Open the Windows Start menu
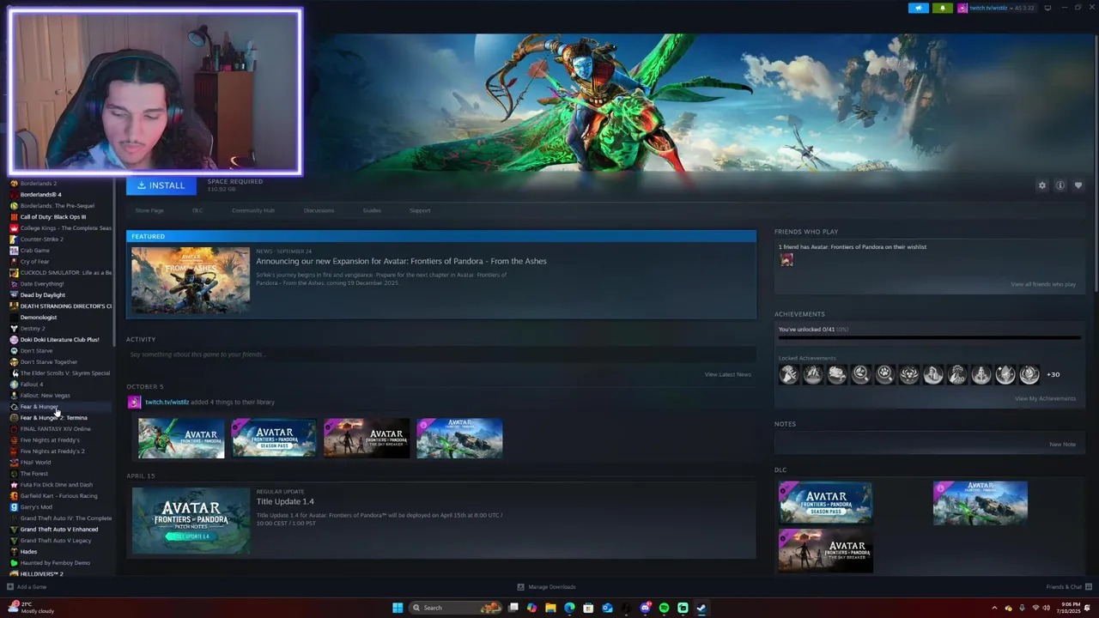This screenshot has width=1099, height=618. tap(398, 608)
